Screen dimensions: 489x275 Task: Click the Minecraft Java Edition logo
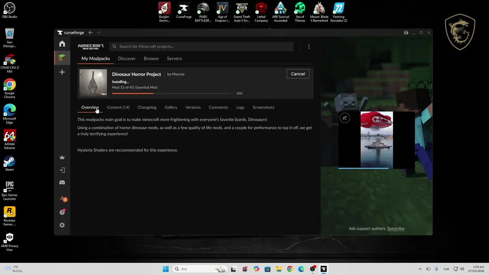click(x=91, y=47)
